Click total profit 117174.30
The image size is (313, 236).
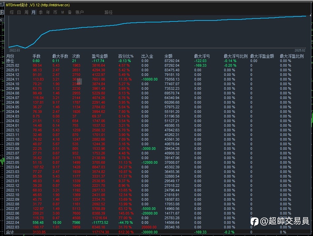pos(100,232)
